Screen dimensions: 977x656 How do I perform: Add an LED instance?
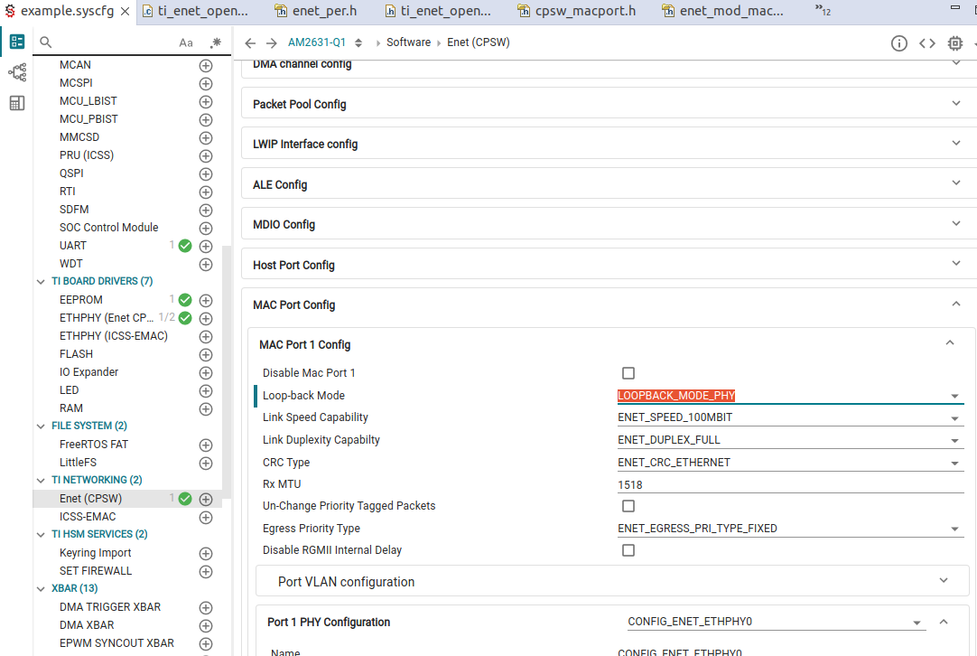[x=206, y=391]
